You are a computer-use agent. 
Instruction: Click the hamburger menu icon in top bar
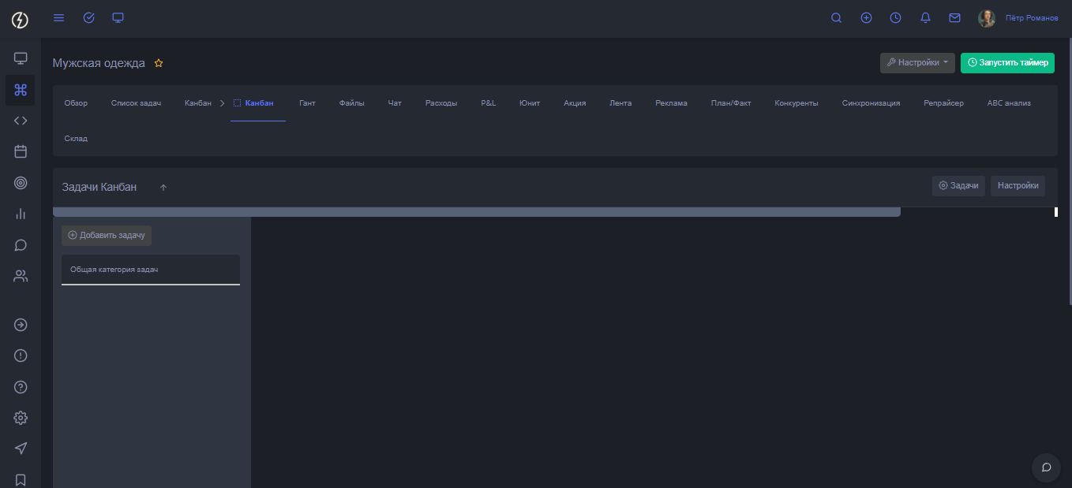(58, 17)
